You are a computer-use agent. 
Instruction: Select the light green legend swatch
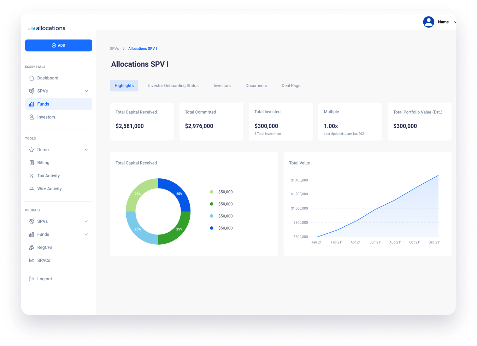[211, 192]
